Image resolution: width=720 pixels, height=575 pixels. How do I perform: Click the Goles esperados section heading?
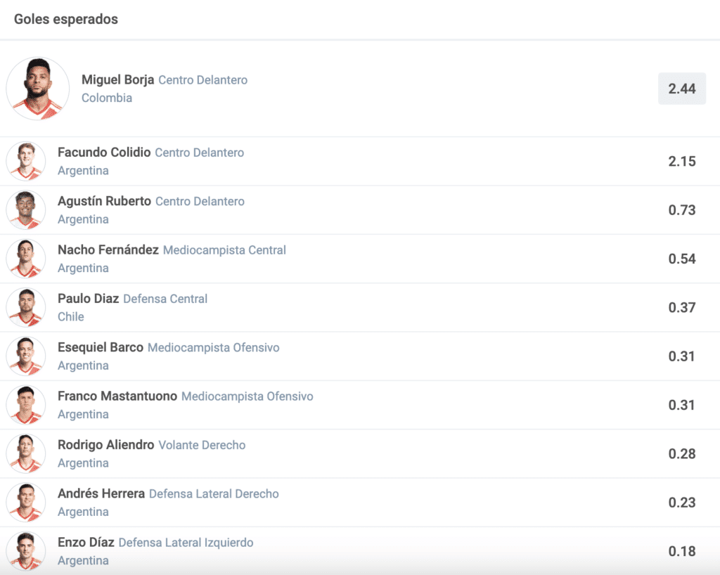[66, 20]
